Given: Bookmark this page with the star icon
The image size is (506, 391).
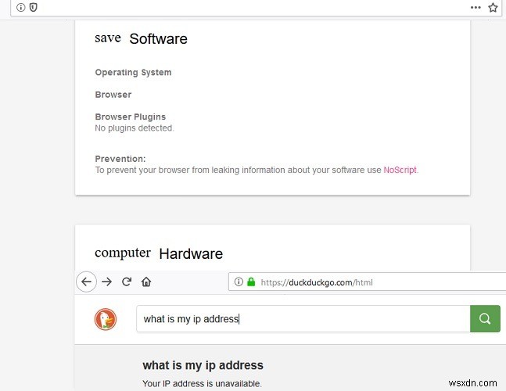Looking at the screenshot, I should 493,7.
